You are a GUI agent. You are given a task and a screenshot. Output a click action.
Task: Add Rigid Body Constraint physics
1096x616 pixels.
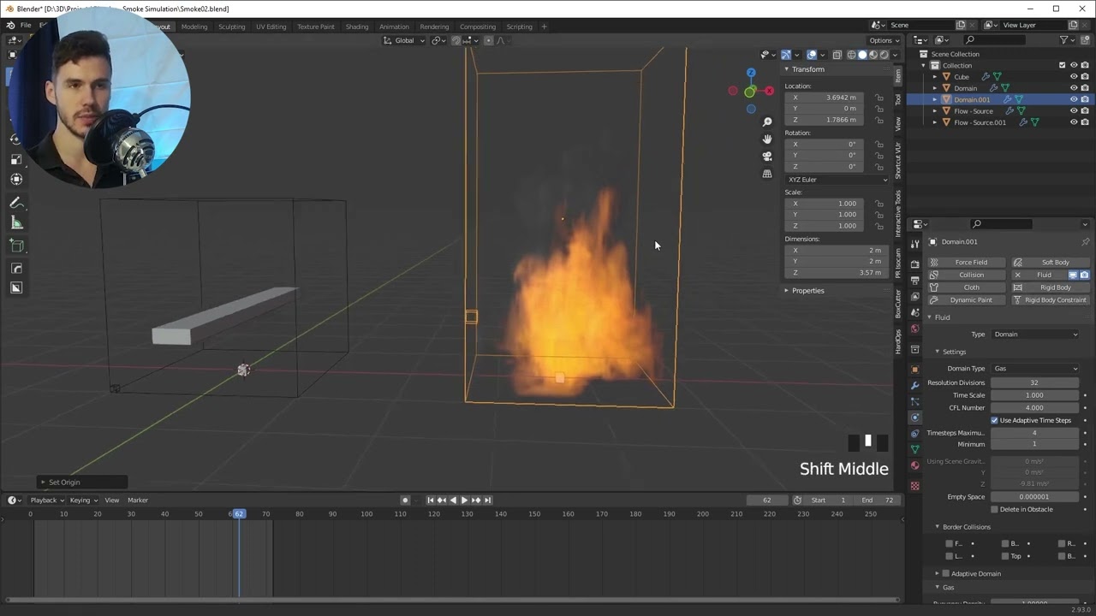point(1051,300)
